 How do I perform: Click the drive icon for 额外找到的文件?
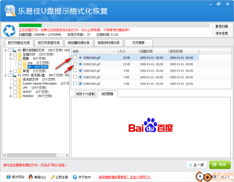[x=15, y=50]
